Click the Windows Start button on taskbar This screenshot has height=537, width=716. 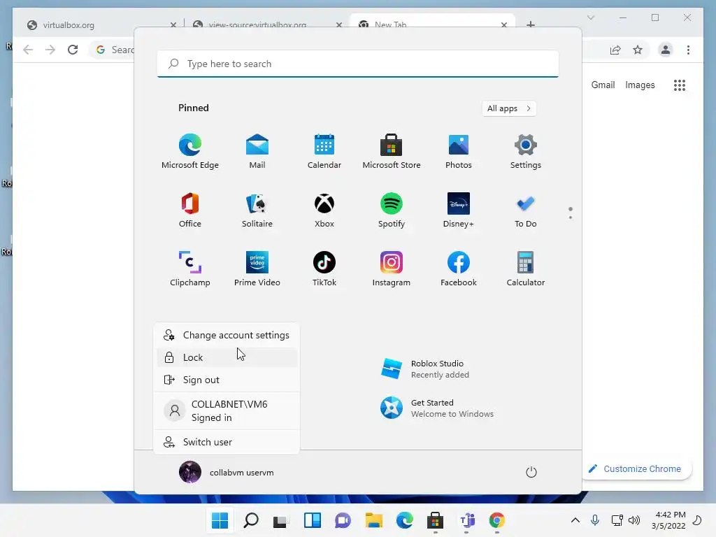[220, 520]
